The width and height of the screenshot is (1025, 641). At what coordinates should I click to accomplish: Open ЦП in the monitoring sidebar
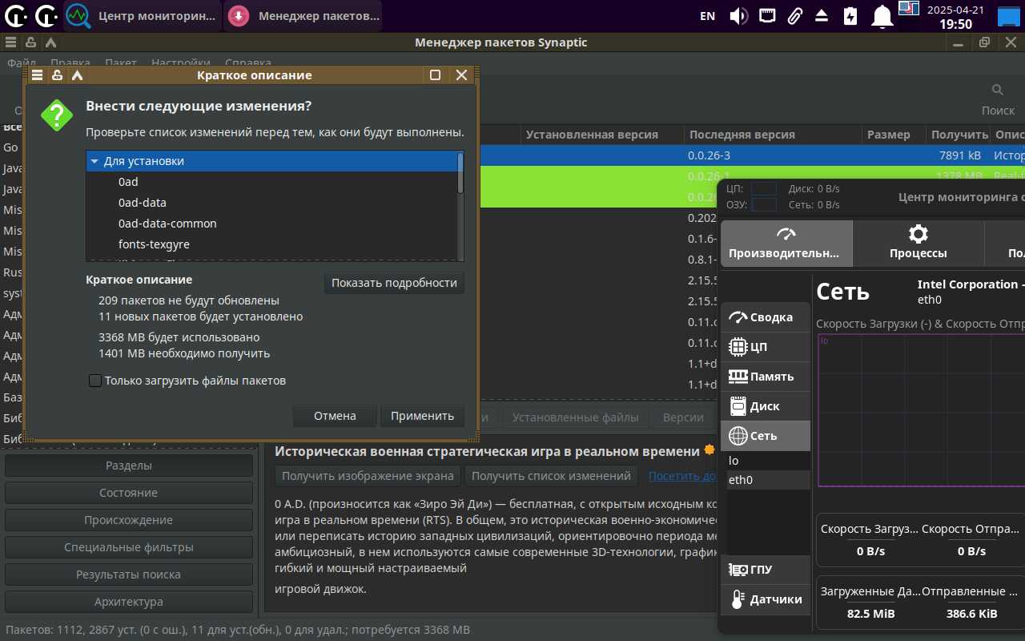point(765,347)
